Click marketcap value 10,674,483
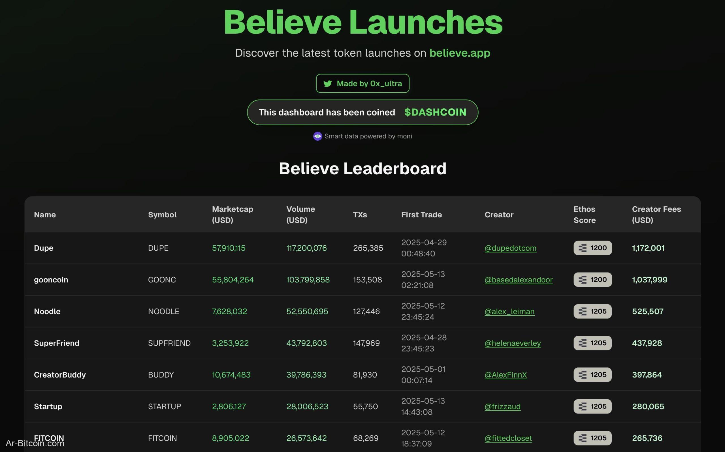 click(x=231, y=375)
